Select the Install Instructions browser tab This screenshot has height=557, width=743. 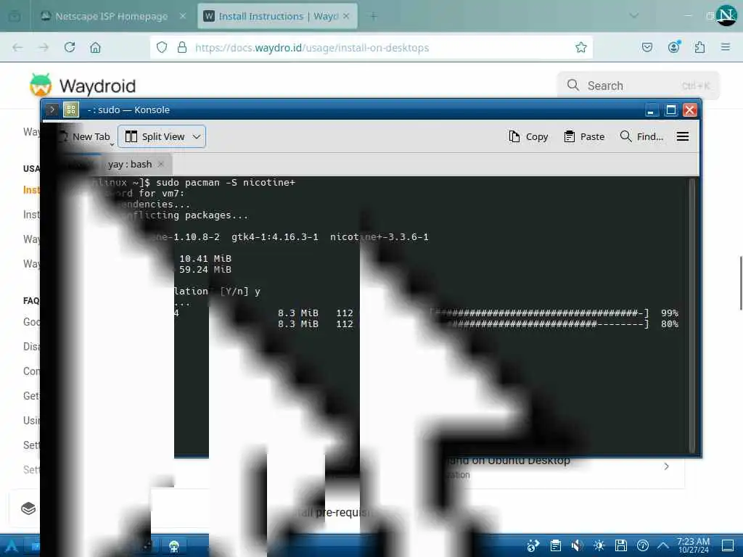tap(277, 16)
